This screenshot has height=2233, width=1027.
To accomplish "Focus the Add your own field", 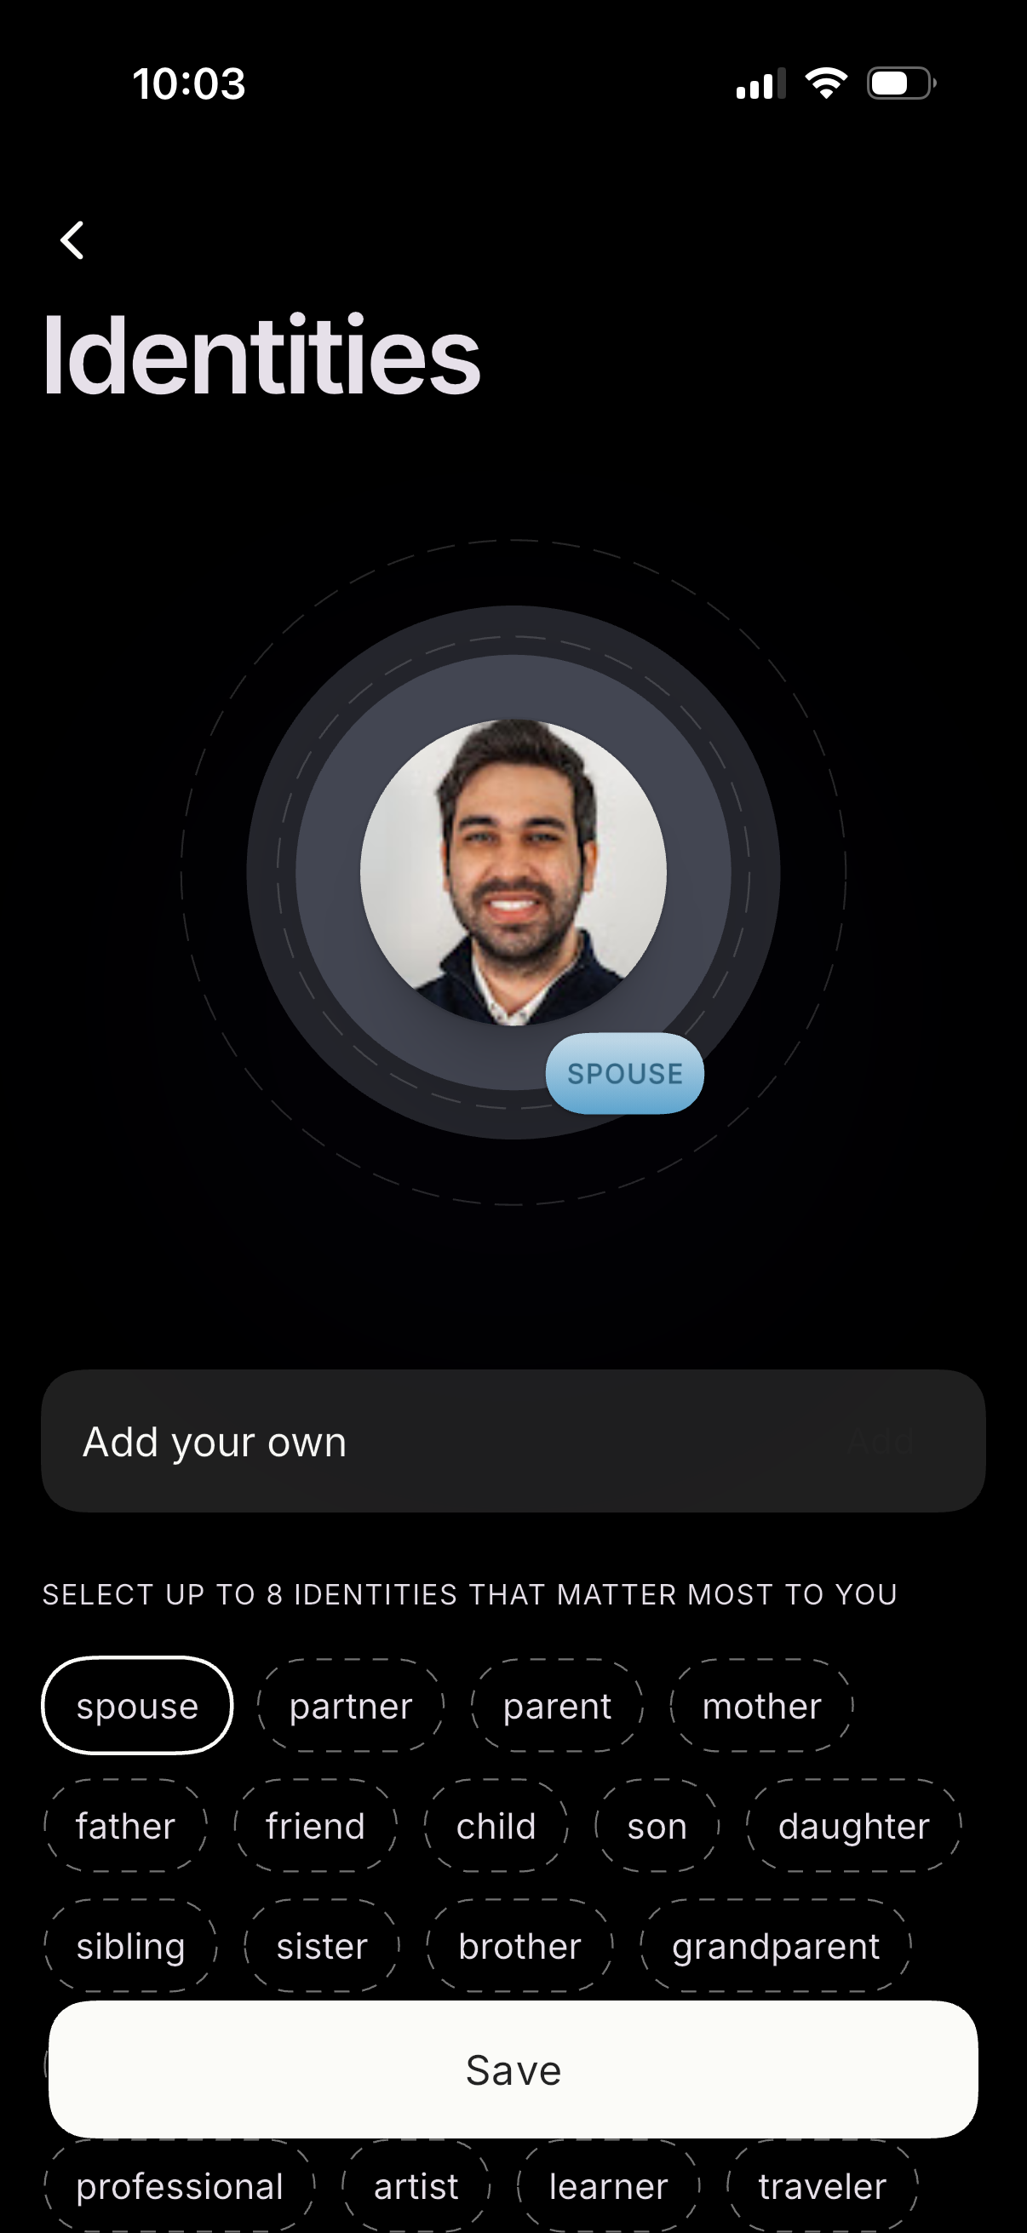I will [x=513, y=1441].
